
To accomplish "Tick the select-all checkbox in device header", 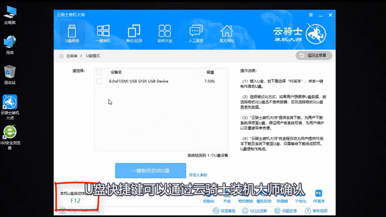I will (x=99, y=72).
